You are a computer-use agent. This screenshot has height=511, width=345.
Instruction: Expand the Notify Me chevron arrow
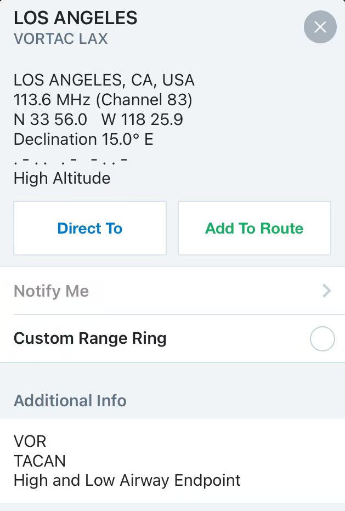point(326,291)
